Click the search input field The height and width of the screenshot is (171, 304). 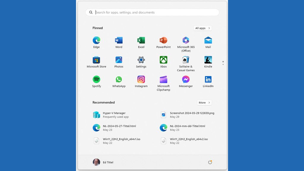[x=152, y=12]
